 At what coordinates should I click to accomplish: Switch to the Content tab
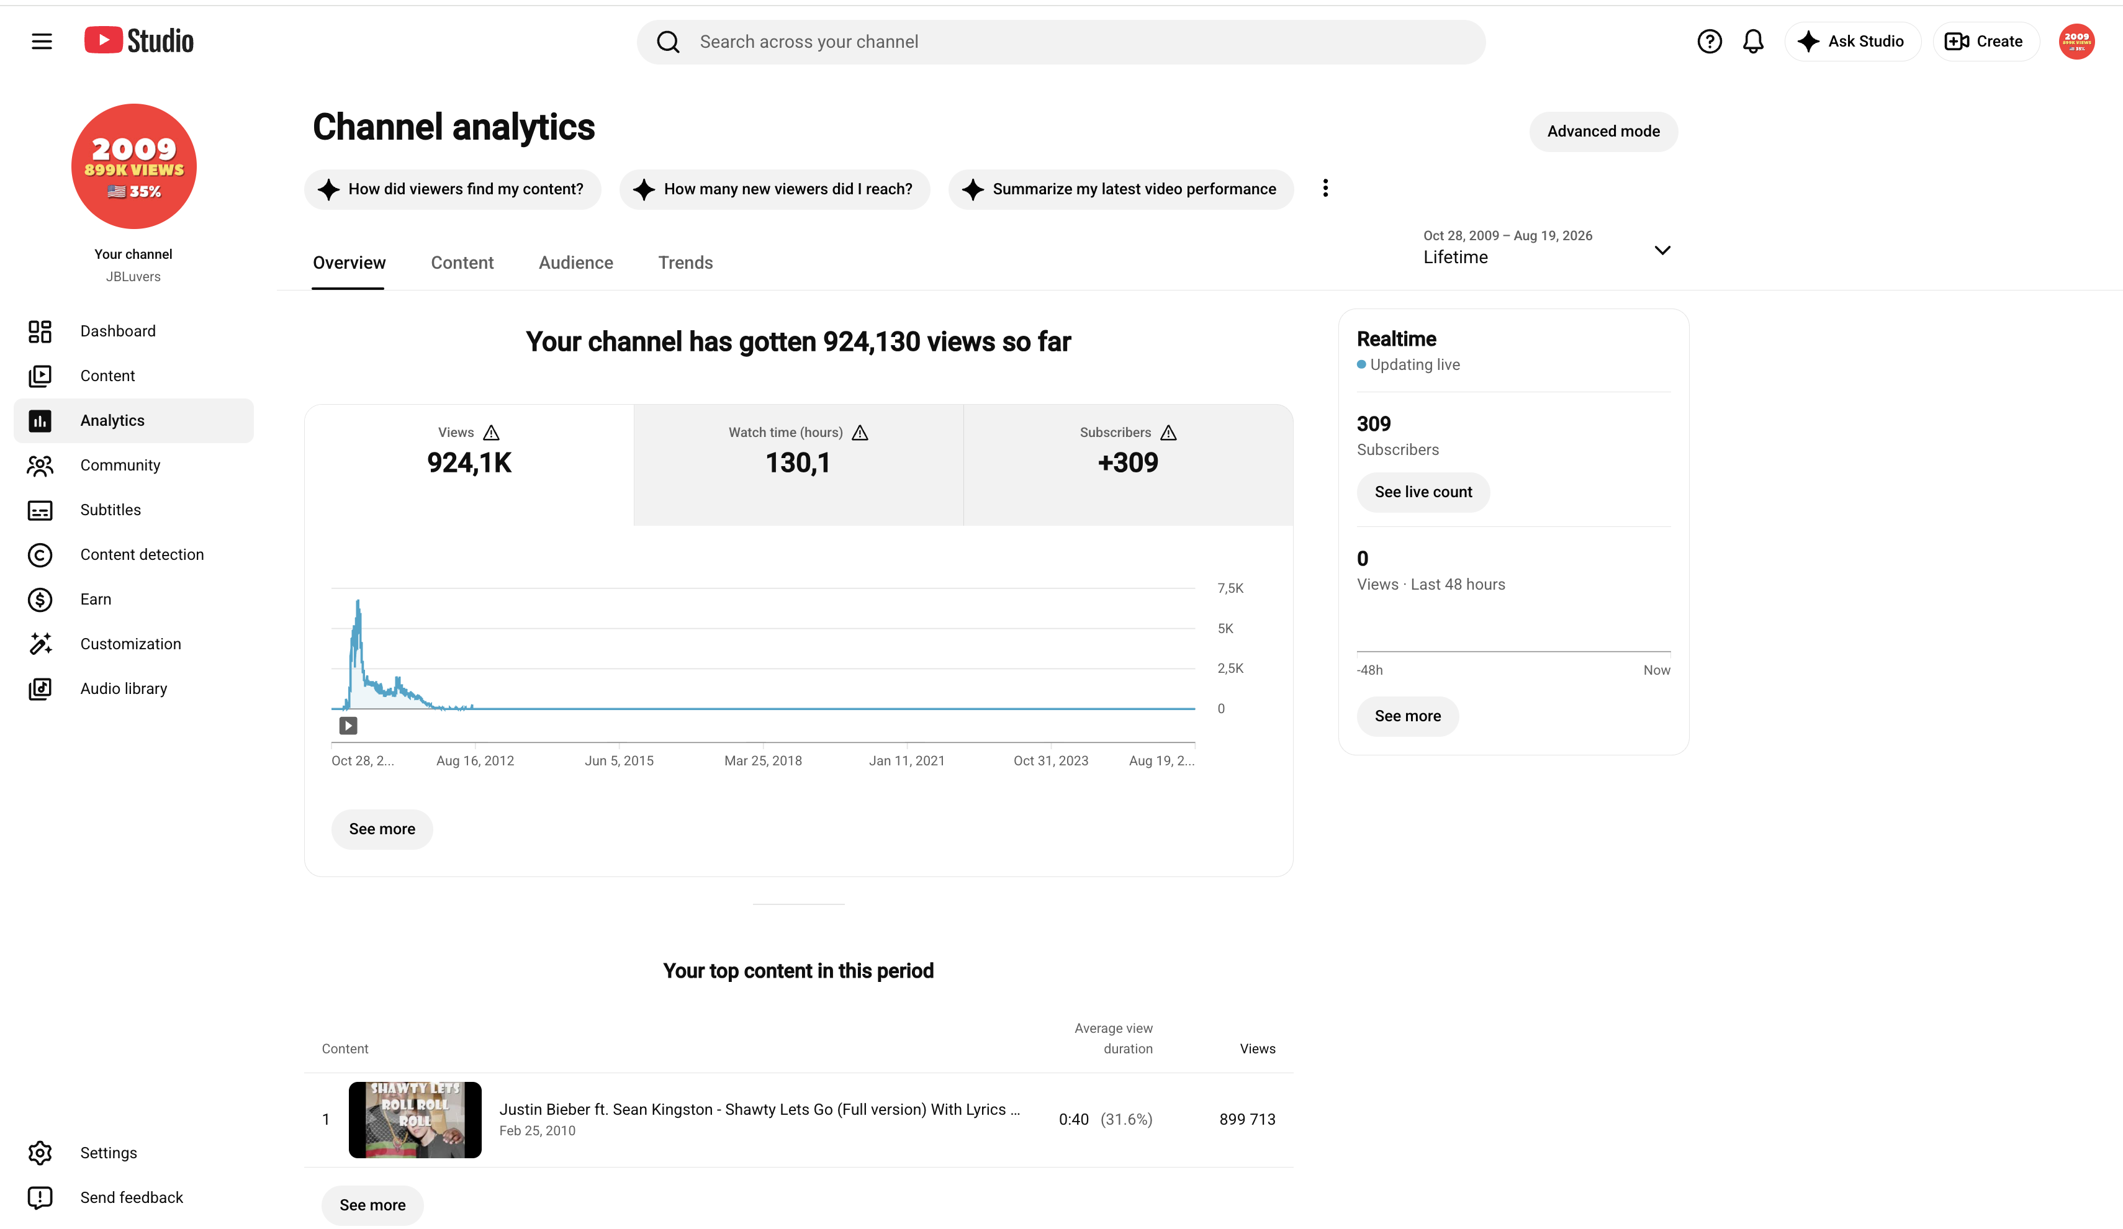tap(462, 262)
